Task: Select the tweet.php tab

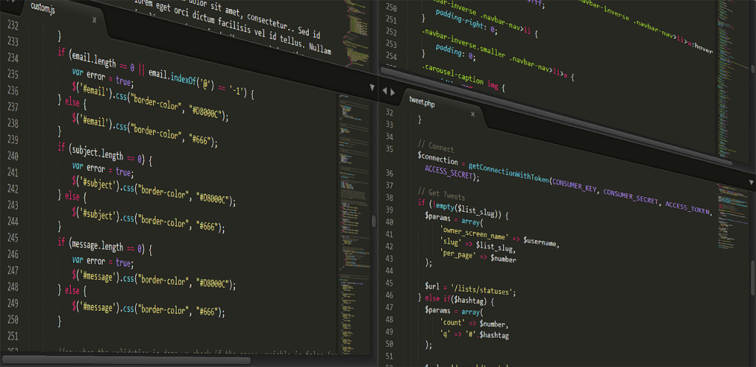Action: [x=423, y=103]
